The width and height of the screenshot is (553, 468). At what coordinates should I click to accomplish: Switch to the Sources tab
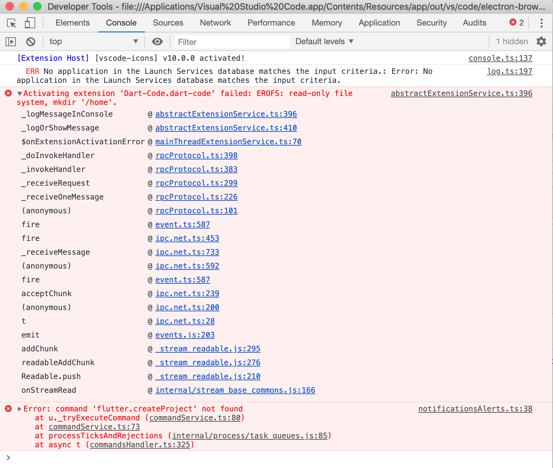[x=168, y=23]
